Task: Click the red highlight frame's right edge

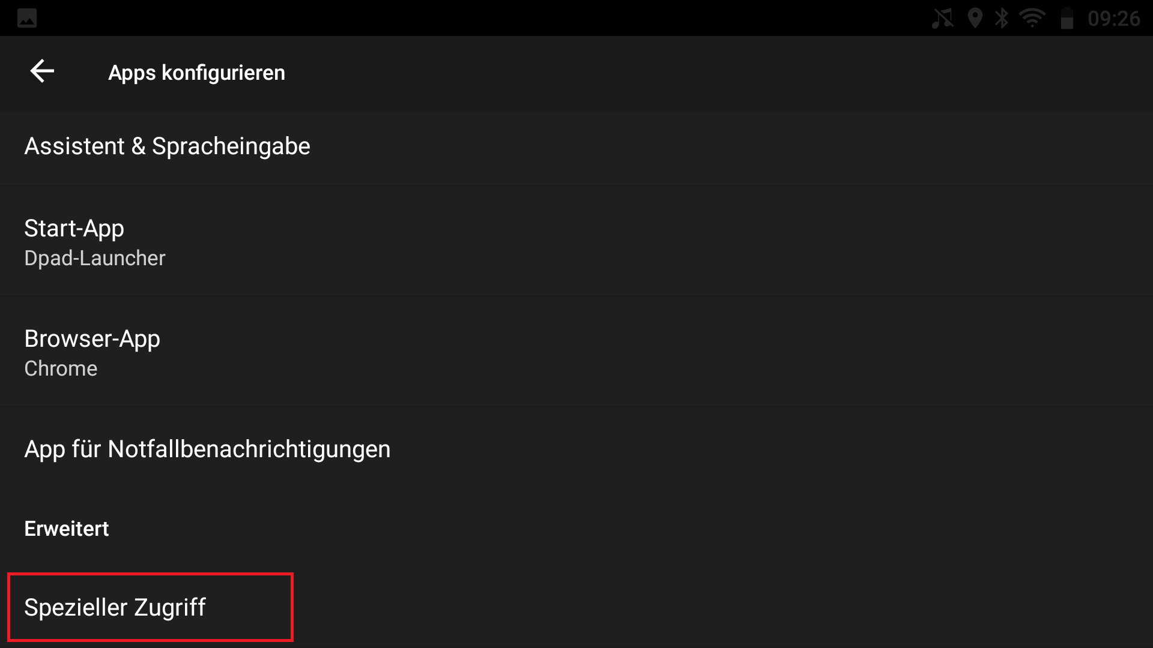Action: (292, 607)
